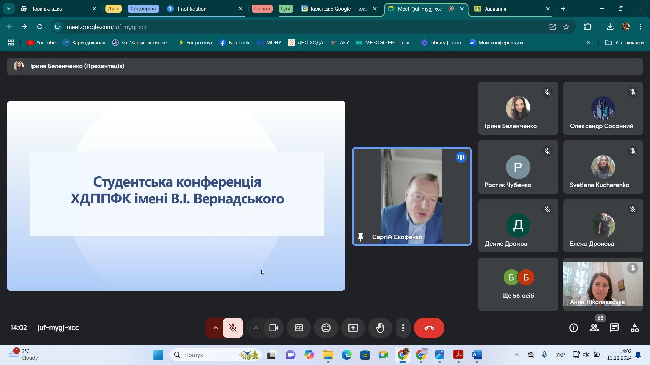Open the 'Ще 56 осіб' more participants tile
This screenshot has height=365, width=650.
518,284
